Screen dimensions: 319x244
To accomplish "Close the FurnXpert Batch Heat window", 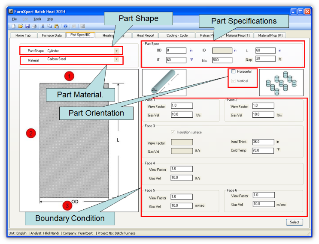I will [307, 12].
